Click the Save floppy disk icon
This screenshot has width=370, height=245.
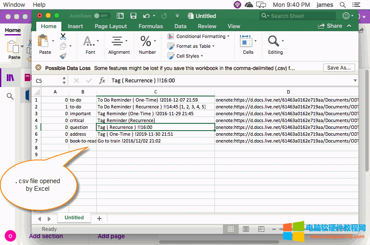[133, 16]
